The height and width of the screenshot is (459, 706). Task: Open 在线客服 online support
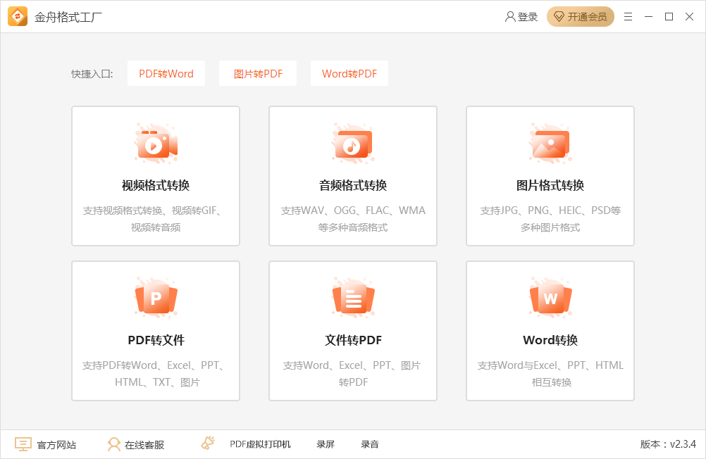[144, 445]
